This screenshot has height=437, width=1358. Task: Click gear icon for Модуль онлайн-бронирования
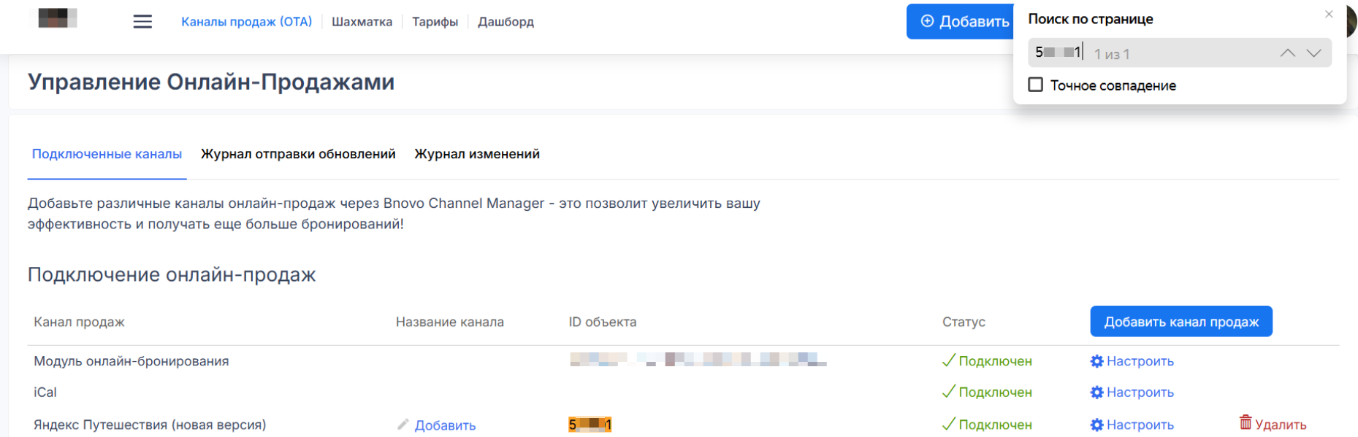tap(1096, 361)
